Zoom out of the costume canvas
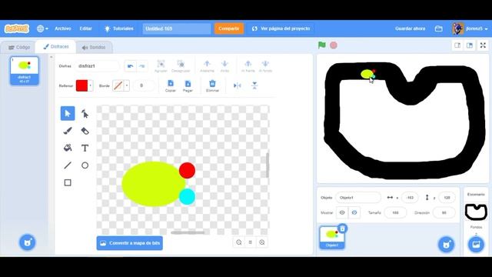 click(x=239, y=242)
